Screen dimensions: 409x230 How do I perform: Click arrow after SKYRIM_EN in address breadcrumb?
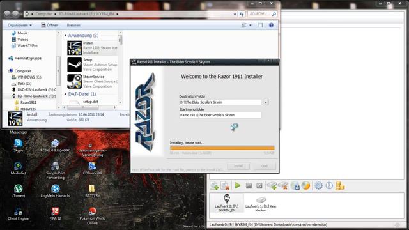pos(117,14)
